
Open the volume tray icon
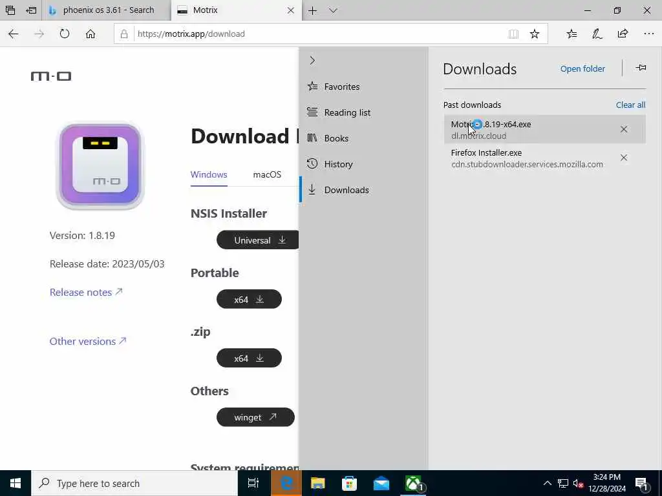pyautogui.click(x=577, y=483)
